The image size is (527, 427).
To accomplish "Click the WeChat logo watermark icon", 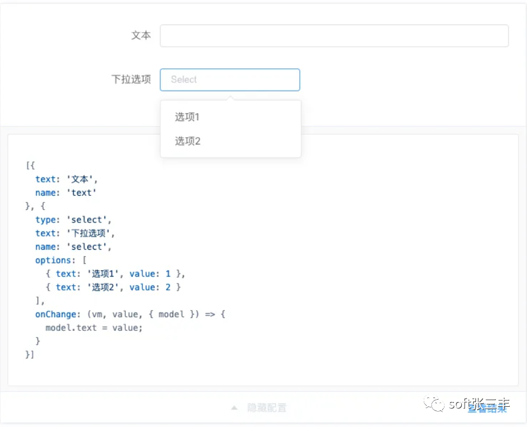I will 437,404.
